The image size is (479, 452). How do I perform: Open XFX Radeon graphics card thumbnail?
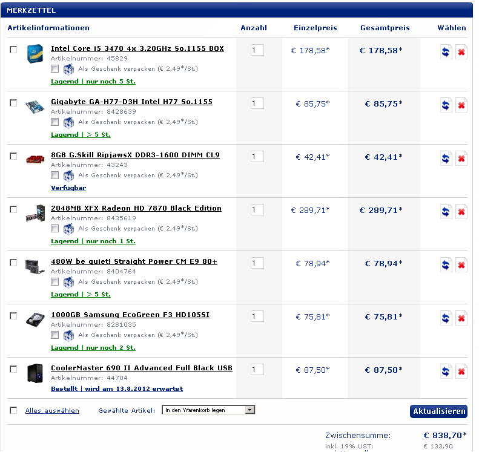36,213
